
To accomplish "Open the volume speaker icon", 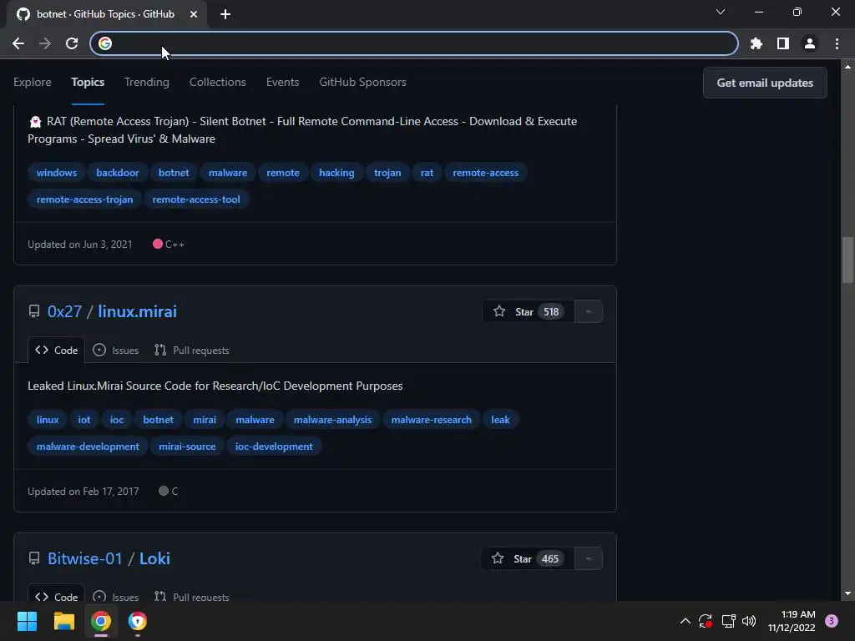I will (x=749, y=621).
